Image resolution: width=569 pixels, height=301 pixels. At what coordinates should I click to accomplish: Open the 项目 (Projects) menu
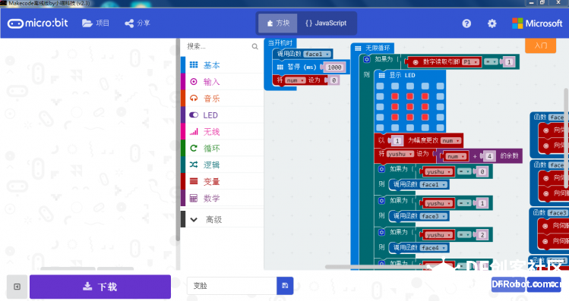pyautogui.click(x=96, y=24)
